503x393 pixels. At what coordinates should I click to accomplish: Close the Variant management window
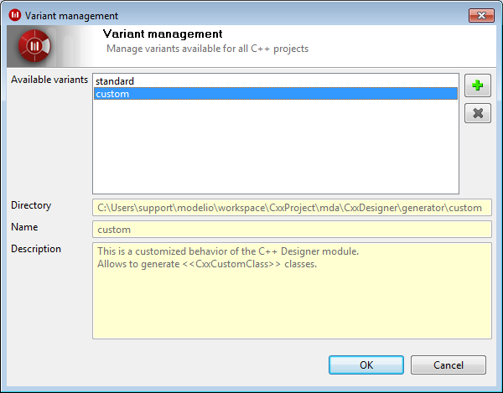point(481,15)
